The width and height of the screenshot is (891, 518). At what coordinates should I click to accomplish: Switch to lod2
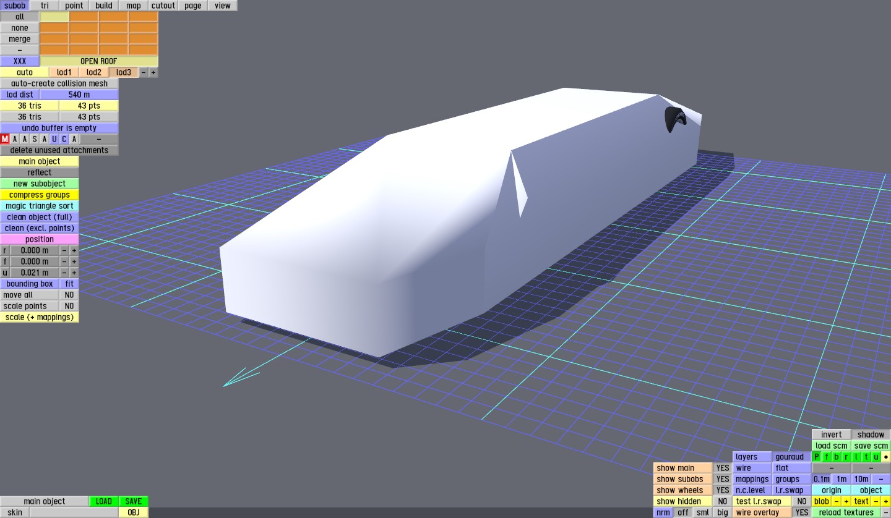click(94, 72)
